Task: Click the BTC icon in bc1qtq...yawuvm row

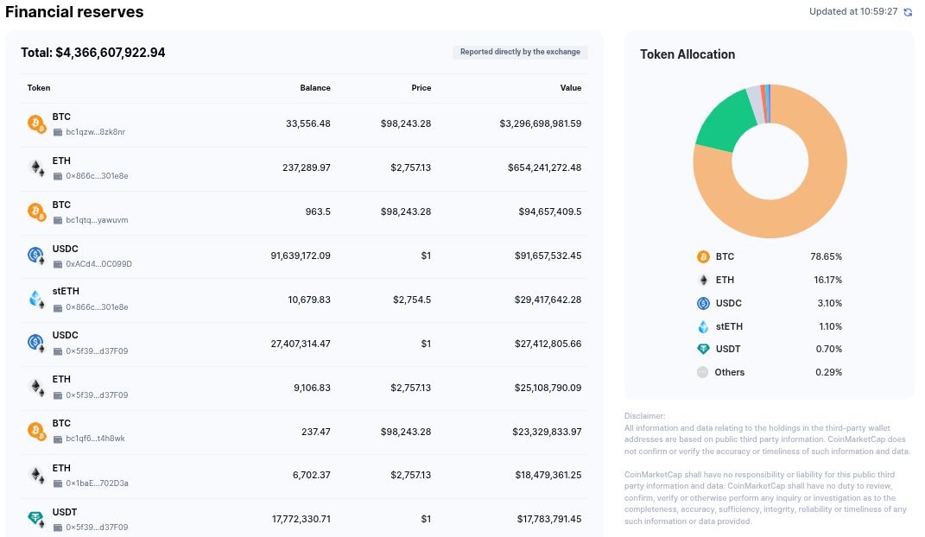Action: coord(36,212)
